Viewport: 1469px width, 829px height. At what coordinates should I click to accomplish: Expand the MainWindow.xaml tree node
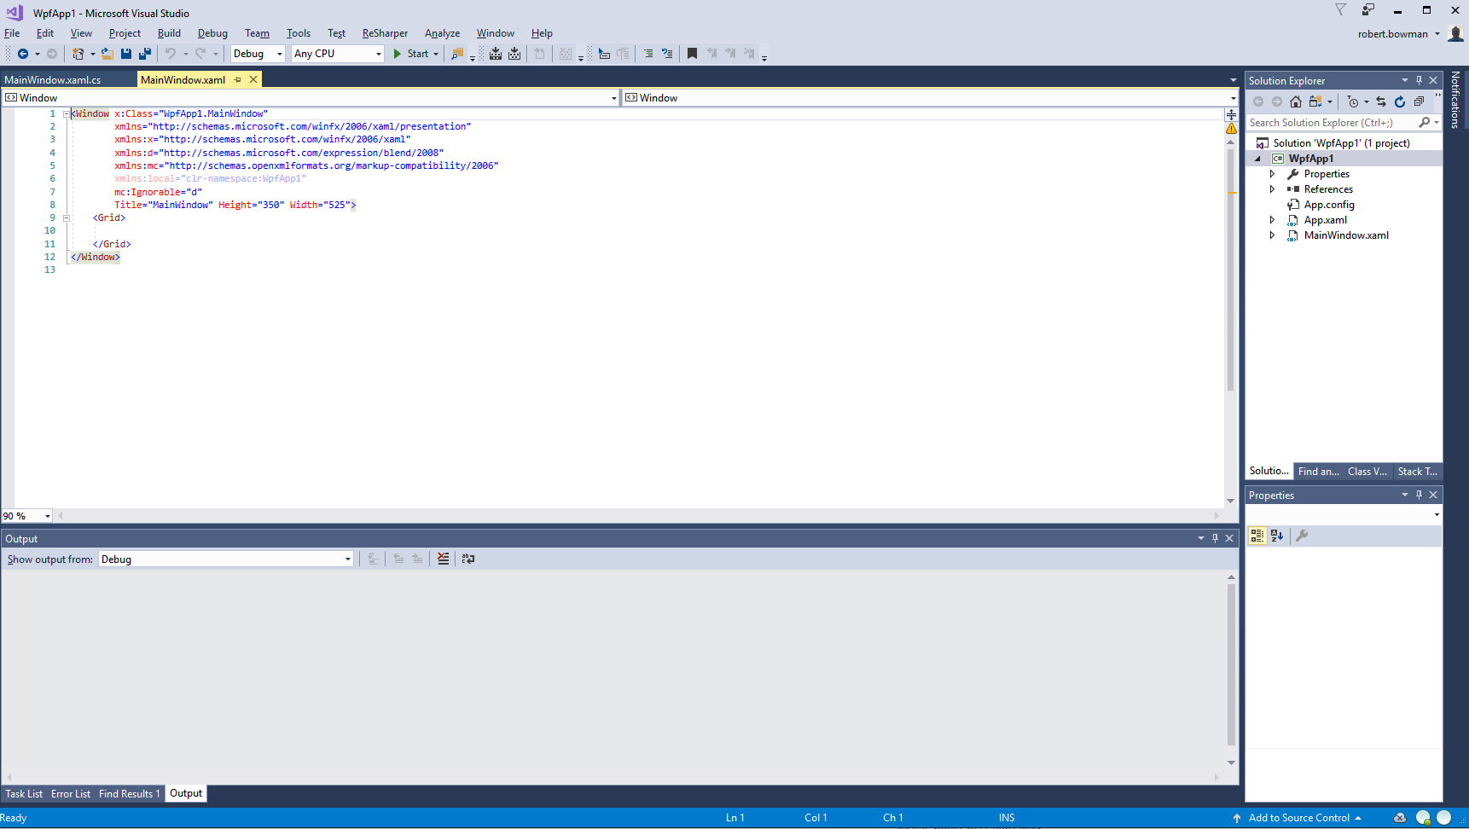click(x=1272, y=235)
